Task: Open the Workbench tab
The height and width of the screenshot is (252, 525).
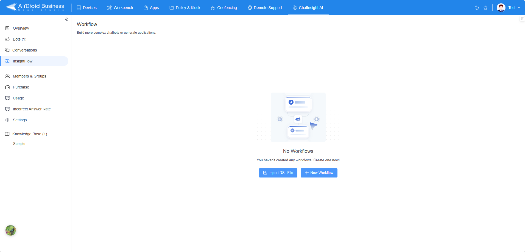Action: pyautogui.click(x=120, y=8)
